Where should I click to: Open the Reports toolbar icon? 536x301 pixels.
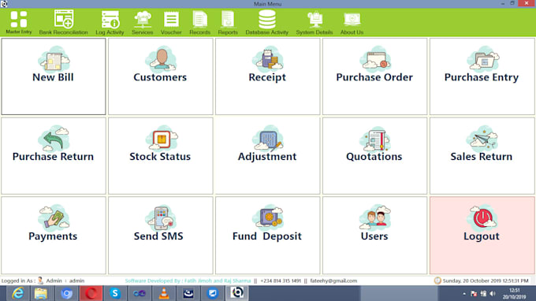(228, 22)
